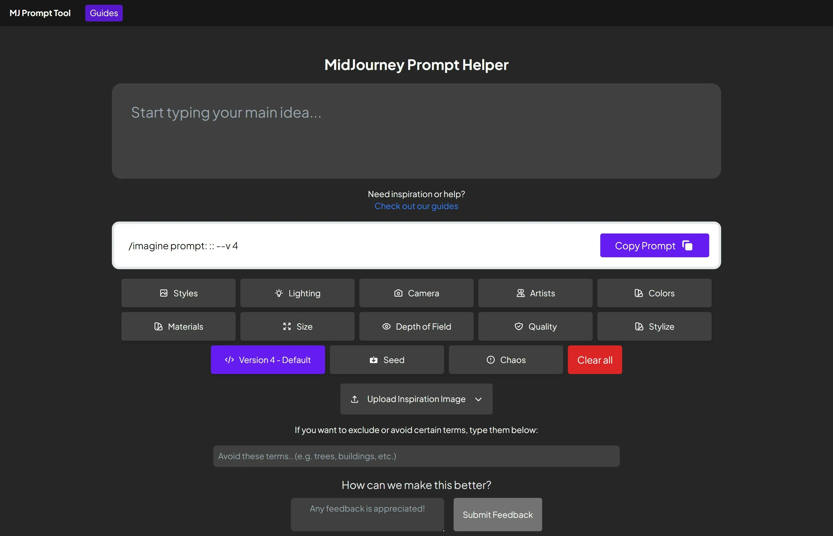The image size is (833, 536).
Task: Click the shield check icon beside Quality
Action: tap(519, 326)
